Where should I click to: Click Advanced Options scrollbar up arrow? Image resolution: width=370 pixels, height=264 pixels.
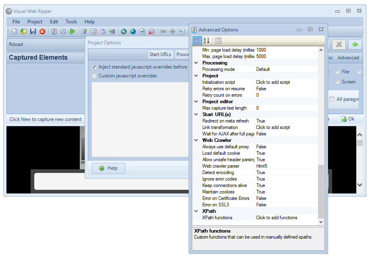pyautogui.click(x=321, y=50)
